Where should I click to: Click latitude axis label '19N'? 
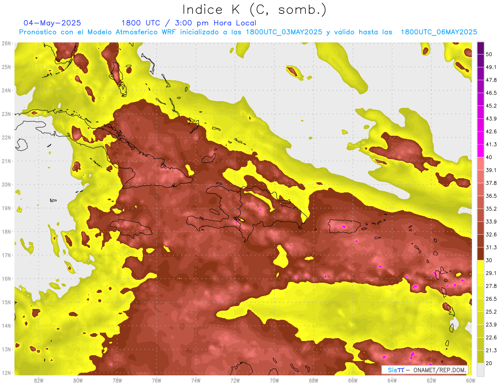6,208
